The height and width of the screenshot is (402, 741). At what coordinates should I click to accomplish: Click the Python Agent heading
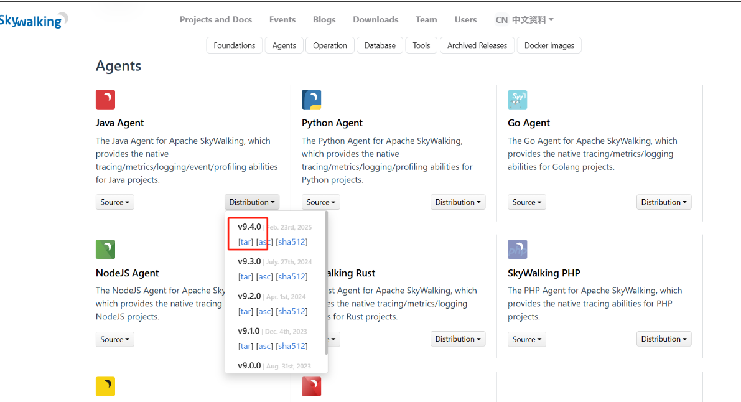pyautogui.click(x=332, y=123)
